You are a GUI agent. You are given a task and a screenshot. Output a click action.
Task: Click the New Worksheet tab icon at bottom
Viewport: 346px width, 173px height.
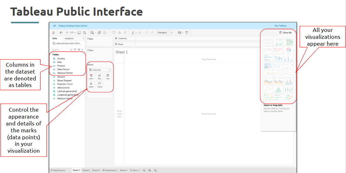144,170
